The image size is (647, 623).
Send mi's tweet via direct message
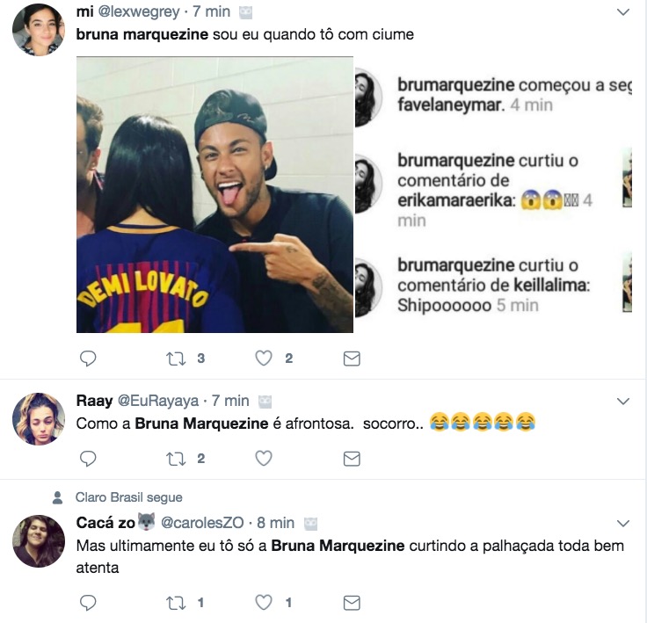pos(351,358)
